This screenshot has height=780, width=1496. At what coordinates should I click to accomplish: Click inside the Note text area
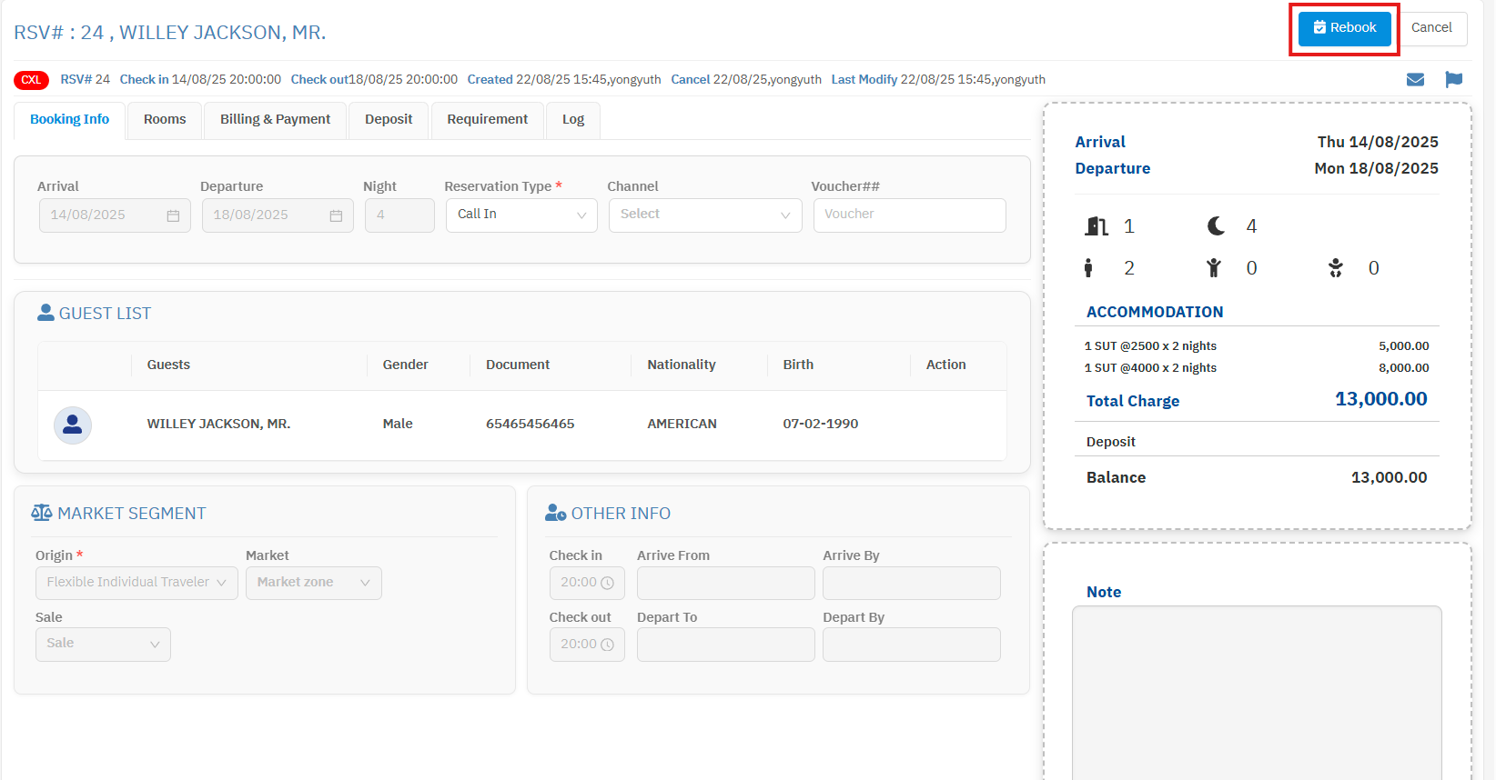pyautogui.click(x=1256, y=691)
